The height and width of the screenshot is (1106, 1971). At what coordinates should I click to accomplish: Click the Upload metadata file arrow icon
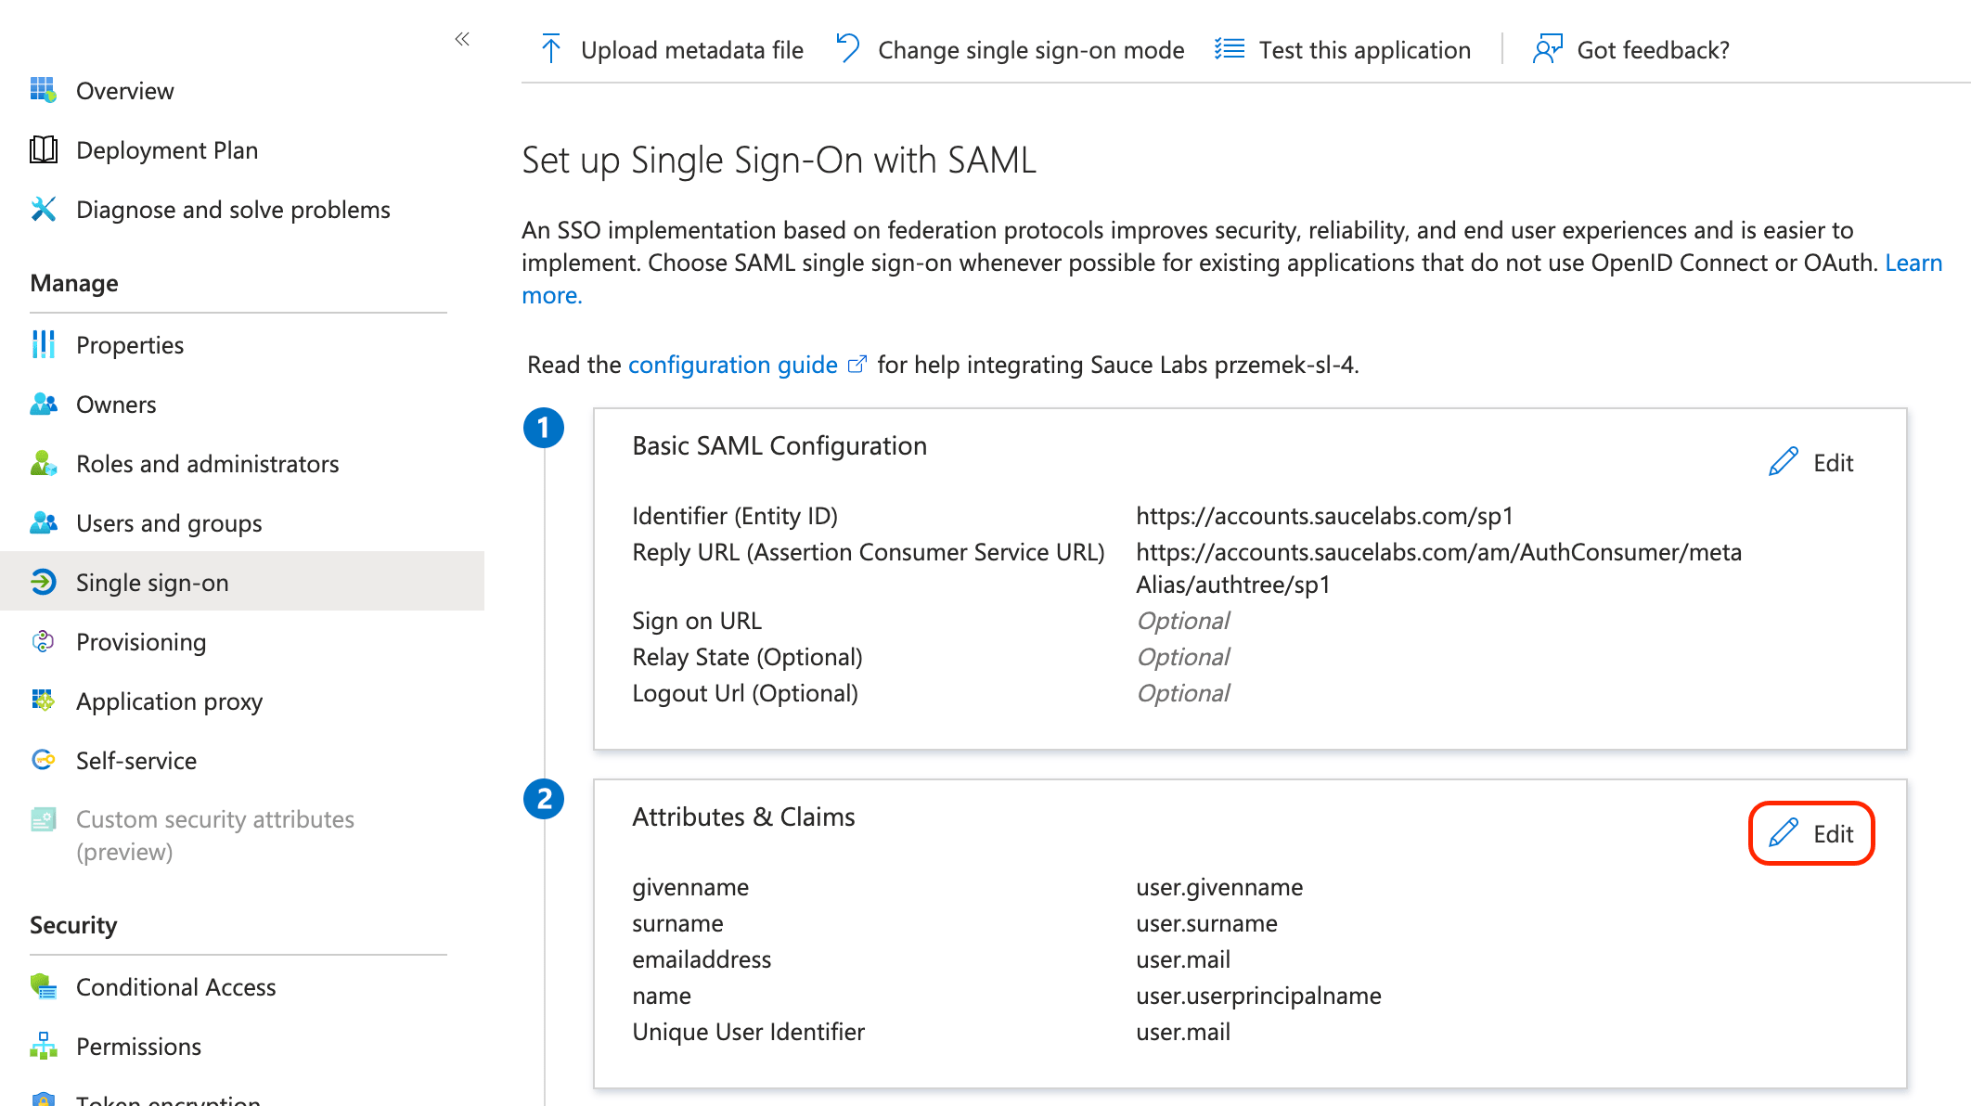[551, 48]
